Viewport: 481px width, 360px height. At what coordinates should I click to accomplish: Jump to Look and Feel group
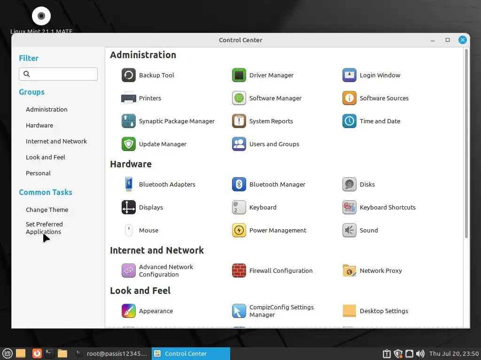[46, 157]
